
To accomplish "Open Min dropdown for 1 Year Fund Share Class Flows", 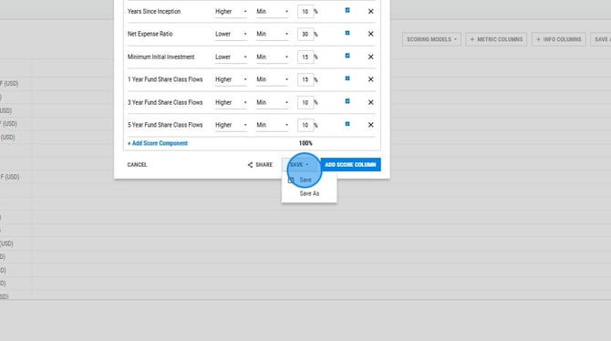I will point(273,79).
